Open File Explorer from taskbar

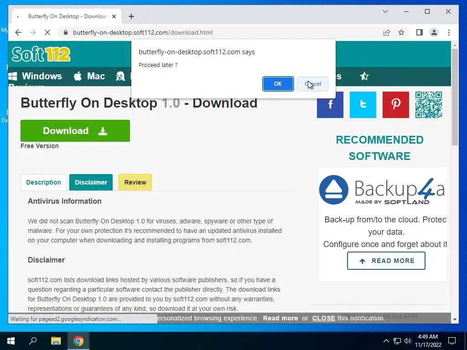click(56, 341)
